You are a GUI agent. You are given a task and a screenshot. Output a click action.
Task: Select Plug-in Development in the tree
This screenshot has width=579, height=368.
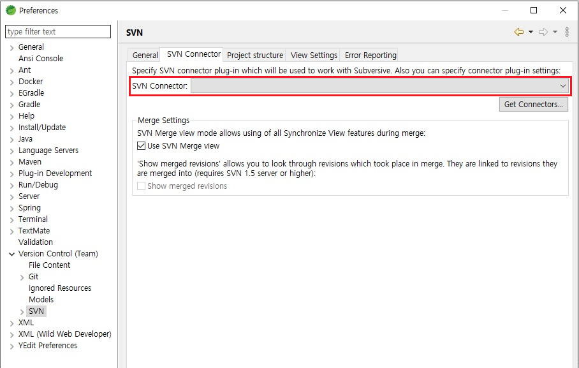pos(55,173)
